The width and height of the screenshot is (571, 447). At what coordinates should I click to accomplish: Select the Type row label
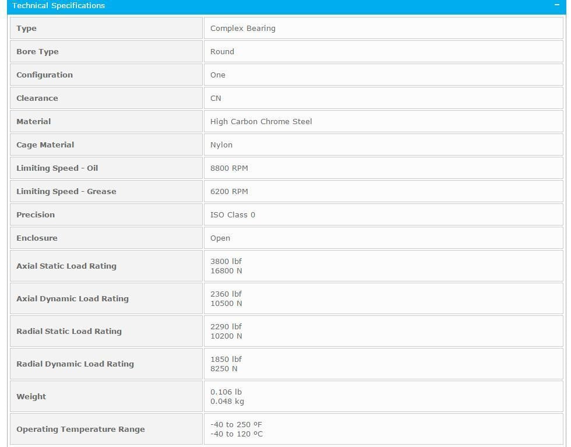tap(26, 28)
